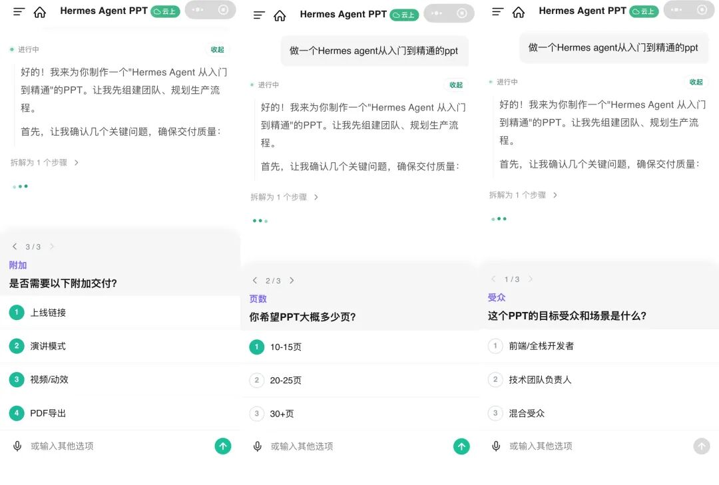Send answer with green arrow, middle panel
Image resolution: width=719 pixels, height=485 pixels.
[x=462, y=446]
